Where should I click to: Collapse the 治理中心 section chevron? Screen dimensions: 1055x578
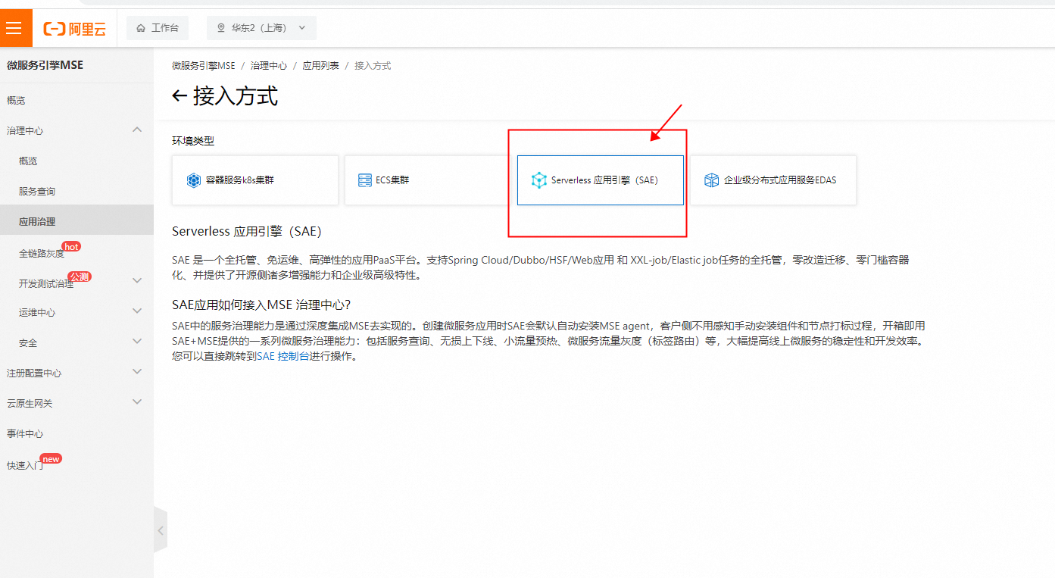137,130
